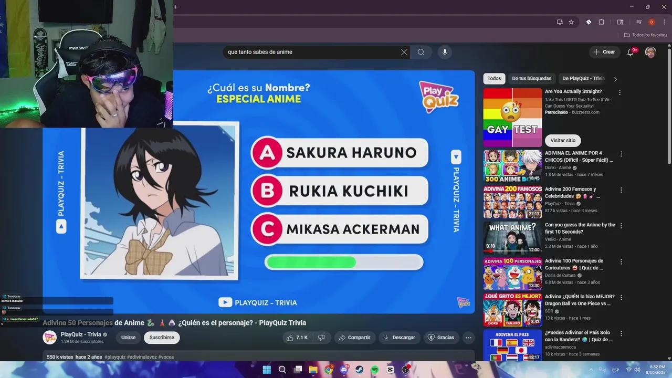Open options for Adivinar el País video

point(621,333)
